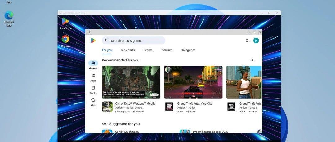Click Grand Theft Auto San Andreas app icon
The width and height of the screenshot is (335, 142).
(231, 107)
